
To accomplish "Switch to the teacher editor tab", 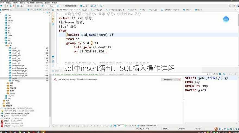I will pyautogui.click(x=187, y=10).
